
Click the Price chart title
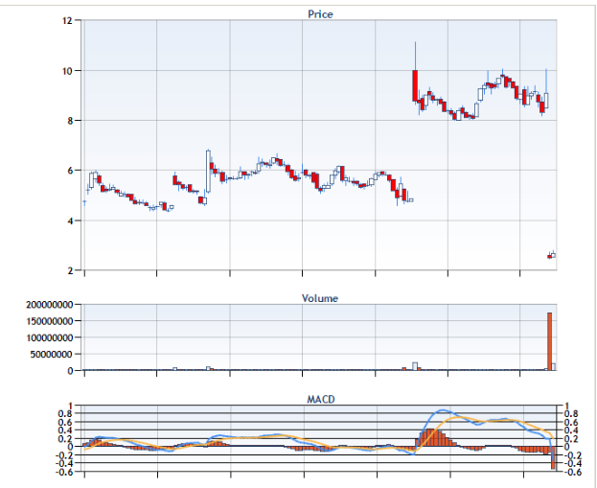click(x=319, y=13)
